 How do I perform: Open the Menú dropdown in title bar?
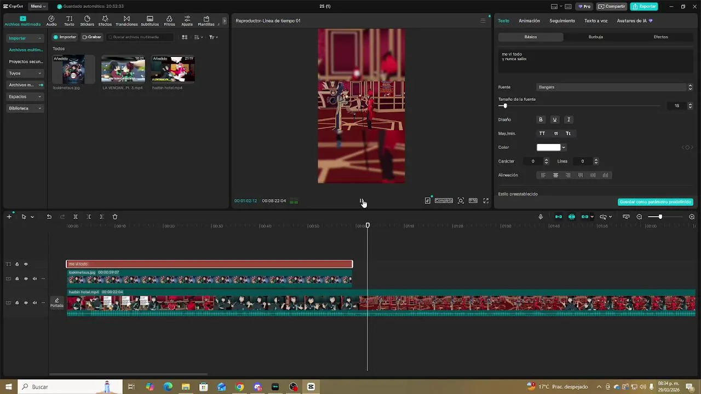pyautogui.click(x=37, y=6)
